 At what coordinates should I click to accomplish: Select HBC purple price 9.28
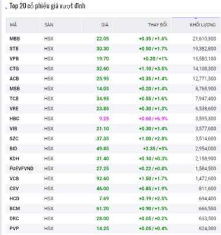(104, 119)
